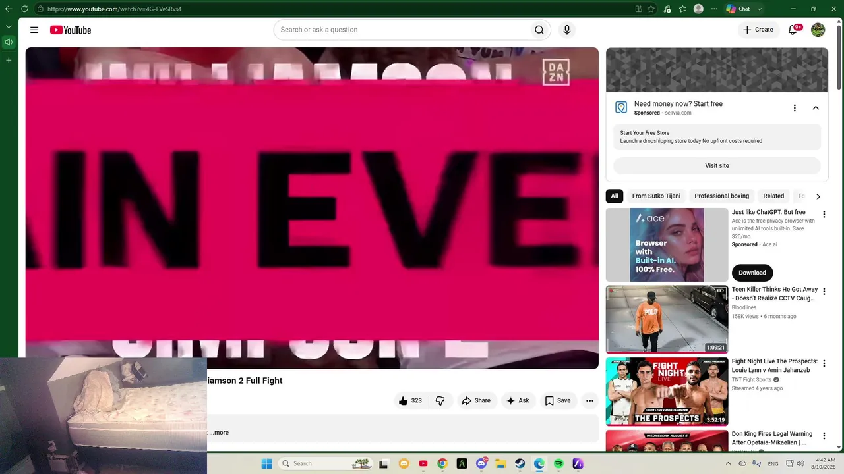Open the Ace browser ad thumbnail
Viewport: 844px width, 474px height.
tap(667, 245)
